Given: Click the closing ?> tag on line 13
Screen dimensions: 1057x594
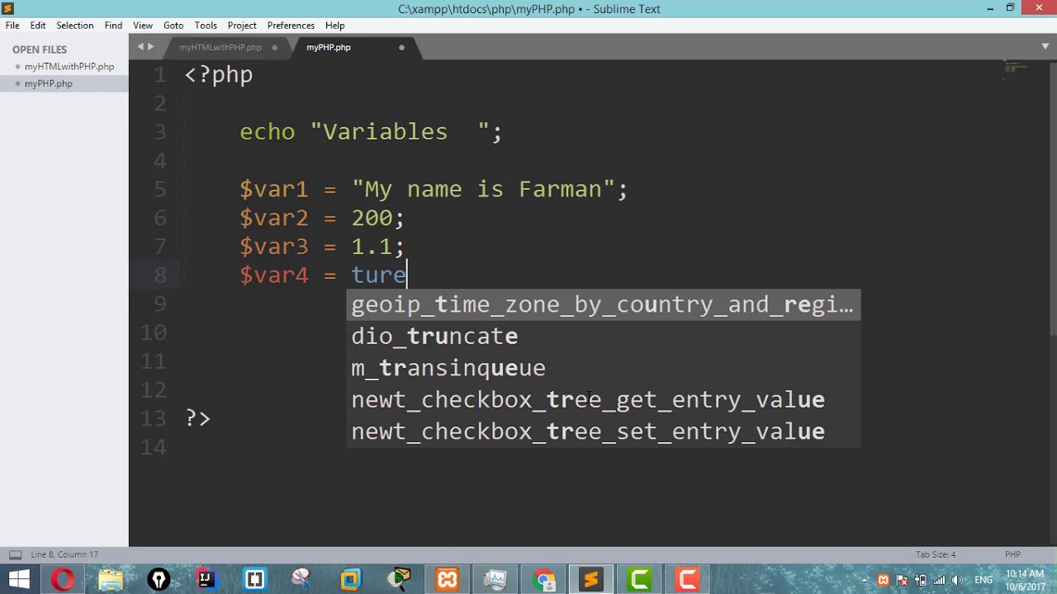Looking at the screenshot, I should 198,418.
